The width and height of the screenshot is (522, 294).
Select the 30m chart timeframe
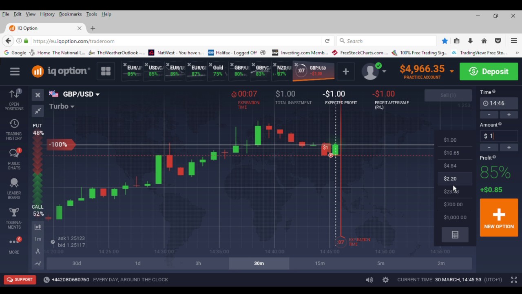pyautogui.click(x=259, y=263)
